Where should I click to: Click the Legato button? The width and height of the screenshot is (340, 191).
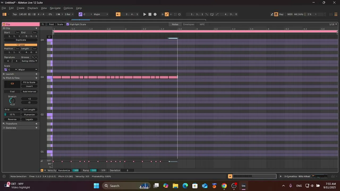coord(29,119)
